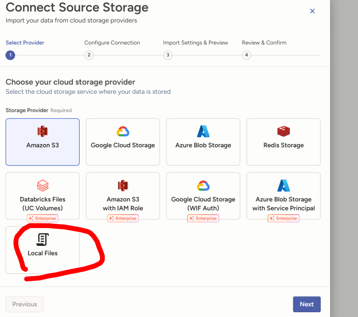Click step circle number 1

(10, 55)
